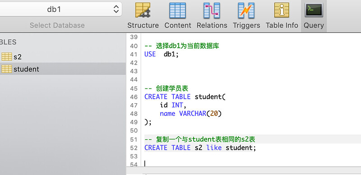The width and height of the screenshot is (361, 175).
Task: Open the Structure view icon
Action: click(x=143, y=10)
